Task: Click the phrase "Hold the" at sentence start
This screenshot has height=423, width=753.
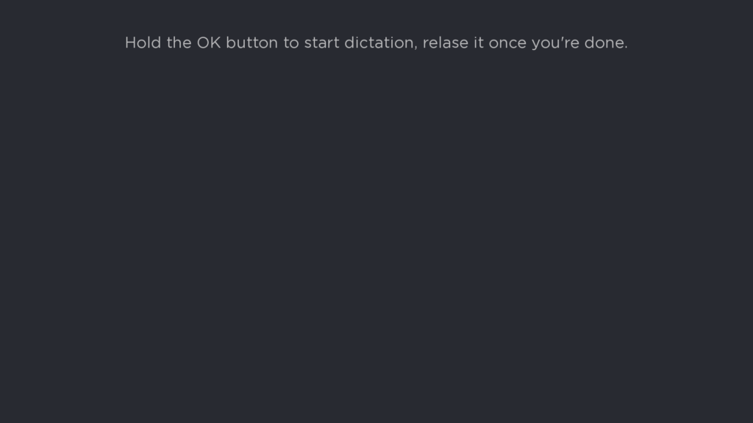Action: (158, 43)
